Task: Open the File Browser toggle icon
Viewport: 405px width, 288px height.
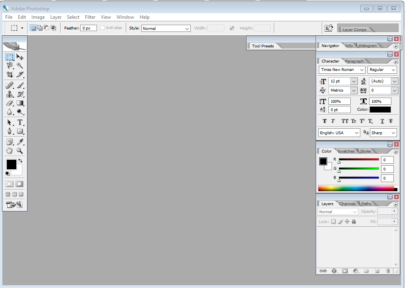Action: point(328,28)
